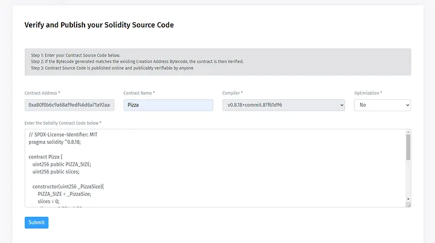Click the 'Verify and Publish your Solidity Source Code' heading
435x243 pixels.
coord(99,25)
